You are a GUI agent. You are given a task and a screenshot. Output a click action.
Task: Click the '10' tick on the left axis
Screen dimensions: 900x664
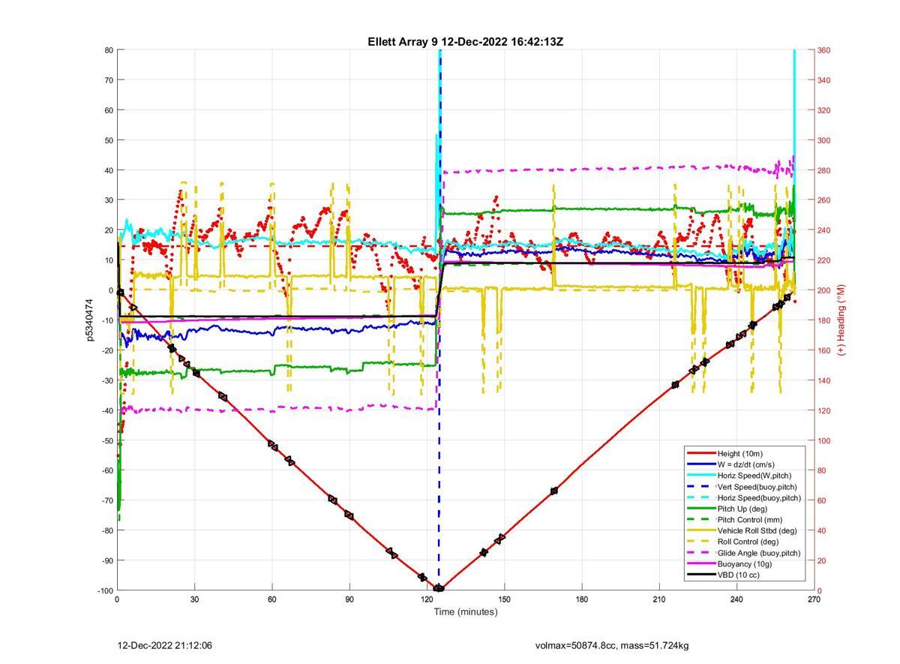tap(109, 260)
